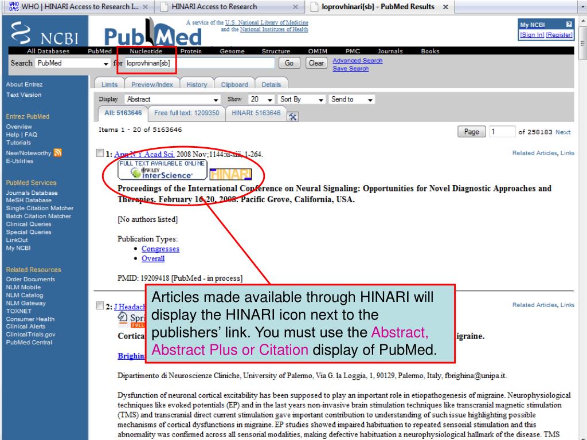Open Structure in the database bar
The height and width of the screenshot is (440, 587).
(276, 51)
